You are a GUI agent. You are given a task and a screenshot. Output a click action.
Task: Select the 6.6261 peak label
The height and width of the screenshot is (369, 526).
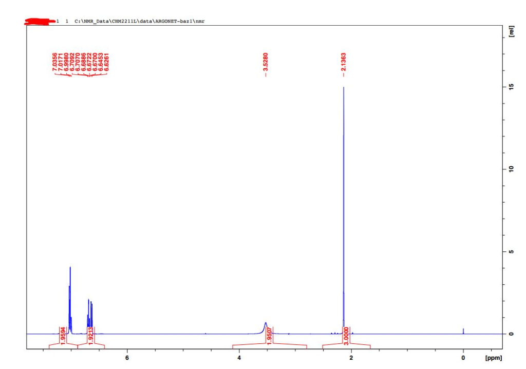pos(106,62)
